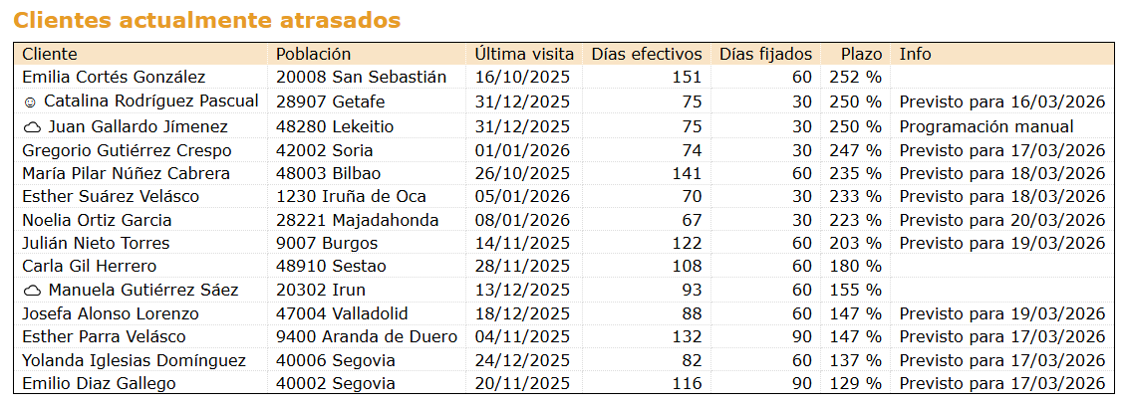Viewport: 1126px width, 406px height.
Task: Click the cloud icon beside Juan Gallardo Jímenez
Action: tap(32, 126)
